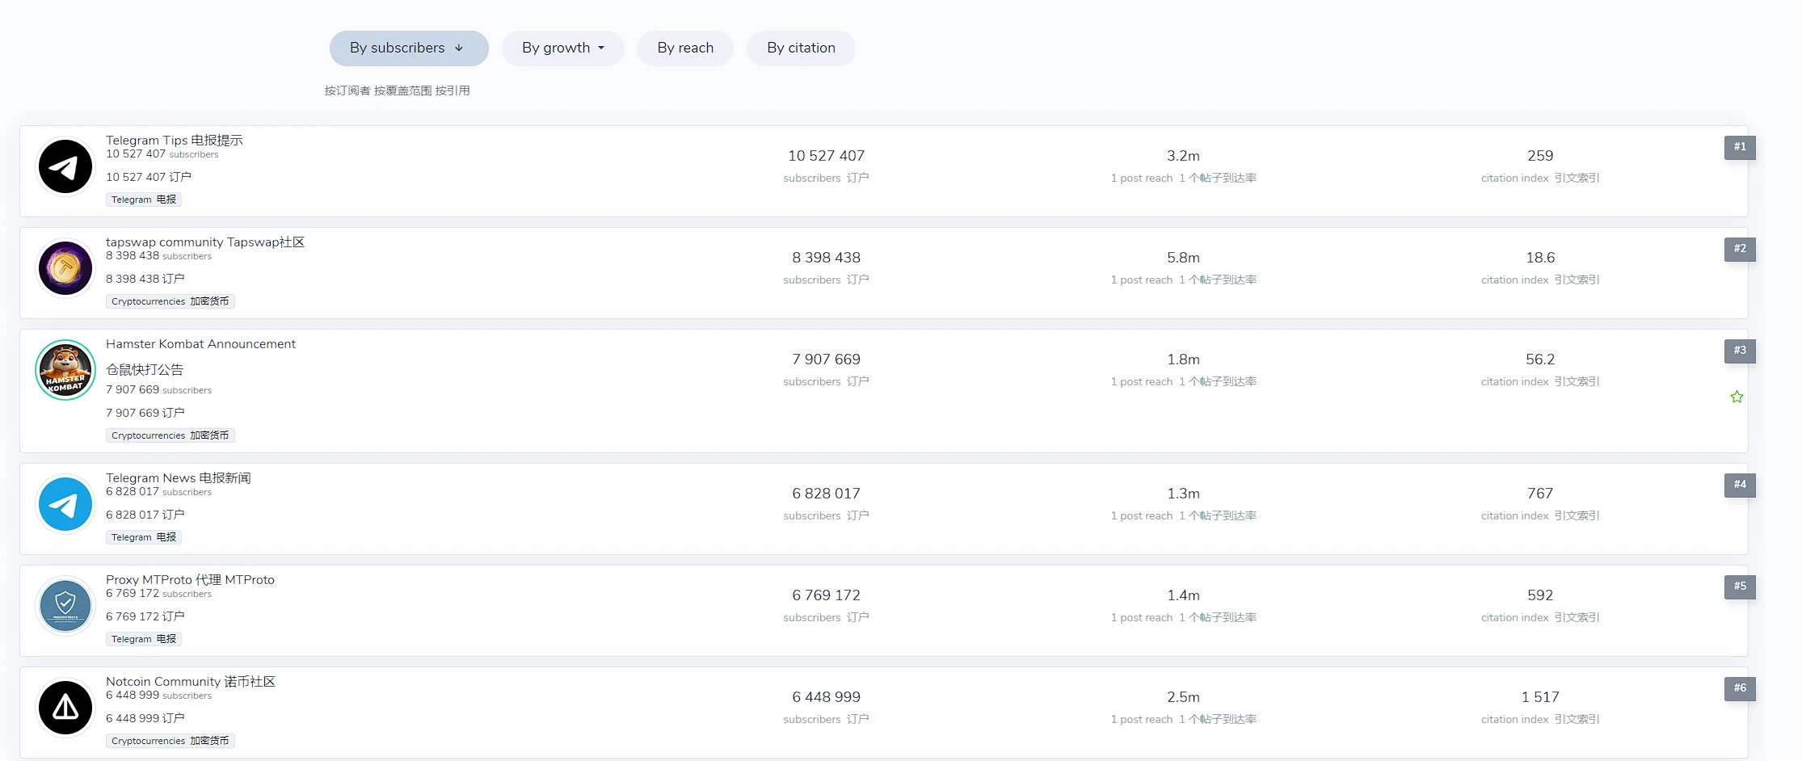Click the Tapswap community coin avatar
The height and width of the screenshot is (761, 1802).
[65, 268]
